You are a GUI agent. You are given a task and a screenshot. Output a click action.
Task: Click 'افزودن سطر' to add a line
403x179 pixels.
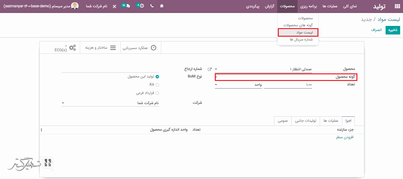coord(344,137)
